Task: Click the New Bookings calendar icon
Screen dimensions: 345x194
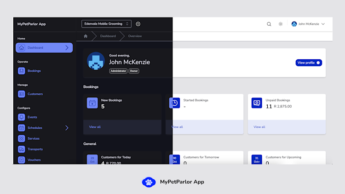Action: point(92,103)
